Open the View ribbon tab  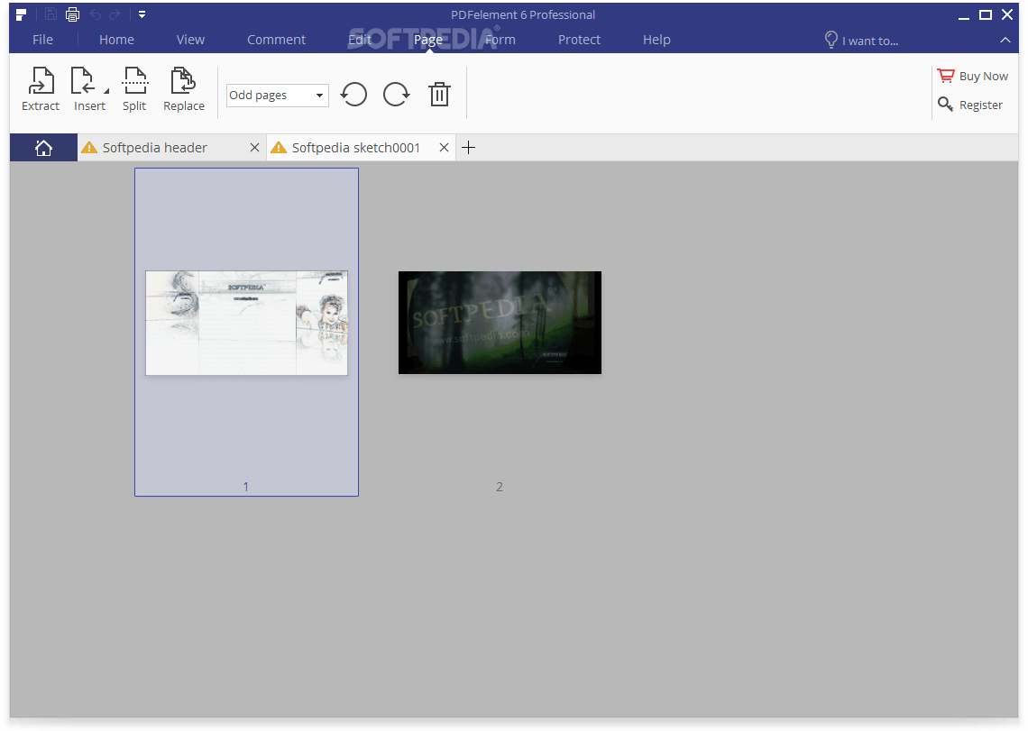click(190, 40)
